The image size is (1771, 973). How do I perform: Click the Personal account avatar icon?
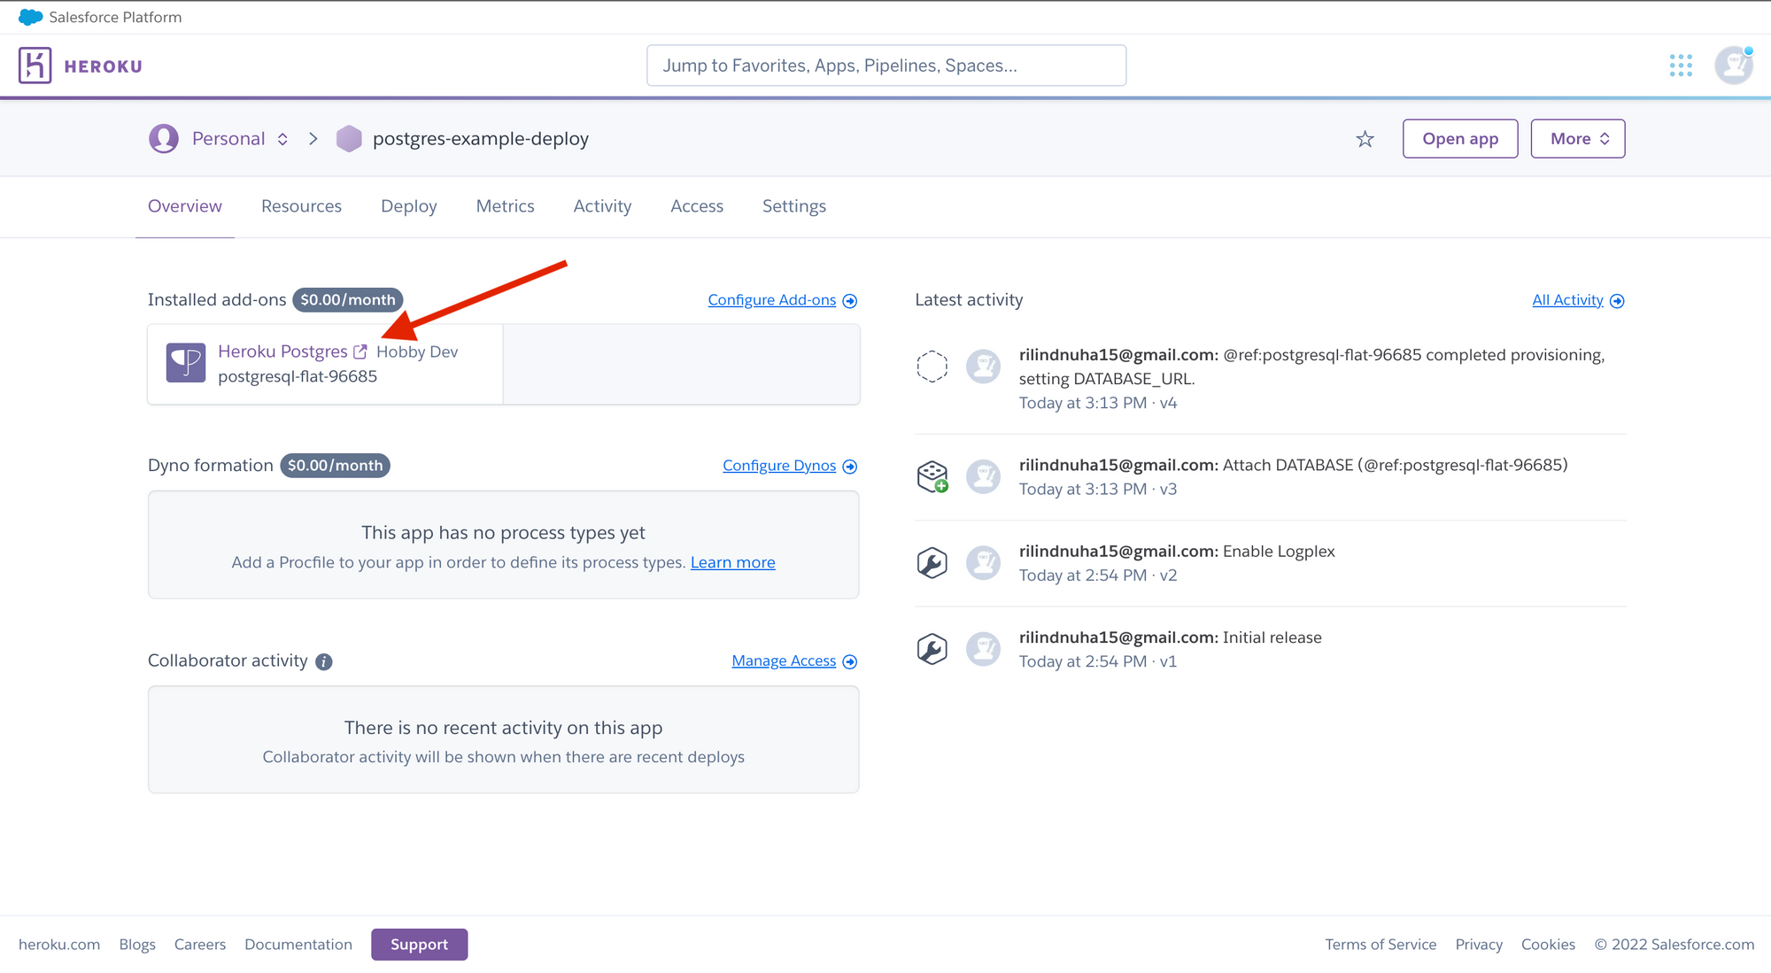[x=164, y=138]
